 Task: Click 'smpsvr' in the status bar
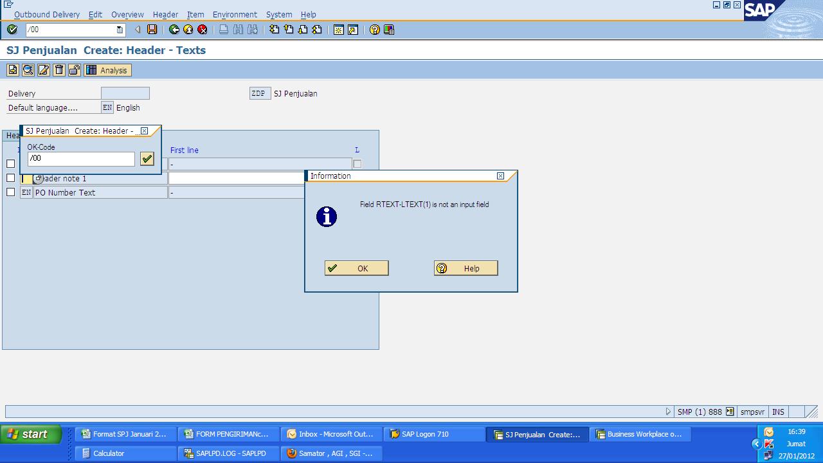coord(752,412)
